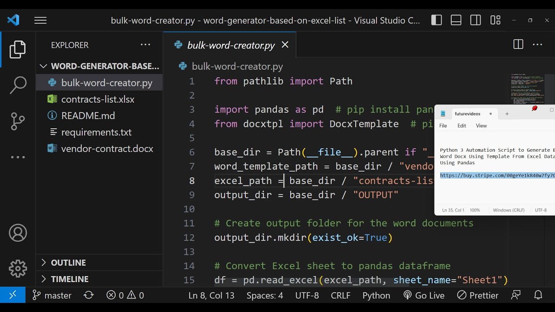The image size is (555, 312).
Task: Open the Edit menu in Notepad
Action: point(462,126)
